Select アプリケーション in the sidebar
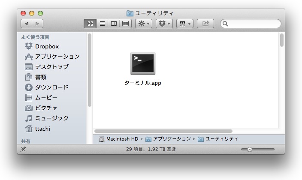The image size is (302, 180). click(x=57, y=57)
